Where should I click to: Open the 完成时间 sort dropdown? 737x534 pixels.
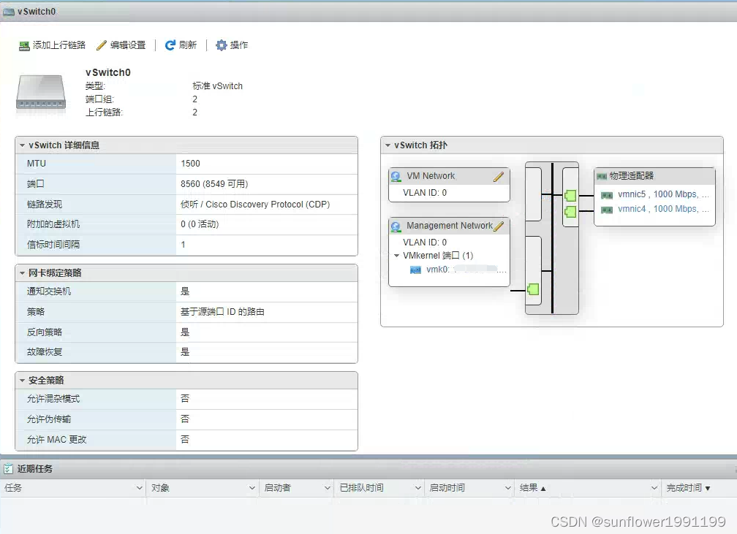coord(706,487)
